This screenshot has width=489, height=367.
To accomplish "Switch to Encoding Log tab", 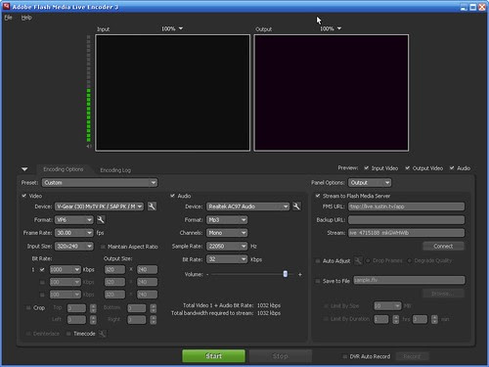I will pyautogui.click(x=115, y=170).
